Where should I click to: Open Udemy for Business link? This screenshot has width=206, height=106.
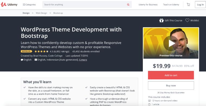(x=148, y=5)
